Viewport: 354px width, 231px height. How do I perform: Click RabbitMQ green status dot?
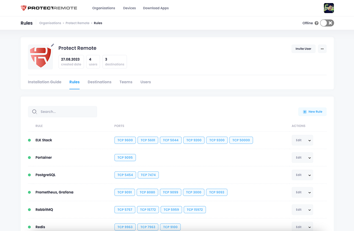29,209
